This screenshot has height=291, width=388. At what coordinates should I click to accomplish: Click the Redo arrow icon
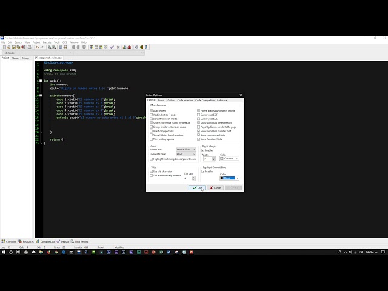click(x=42, y=47)
